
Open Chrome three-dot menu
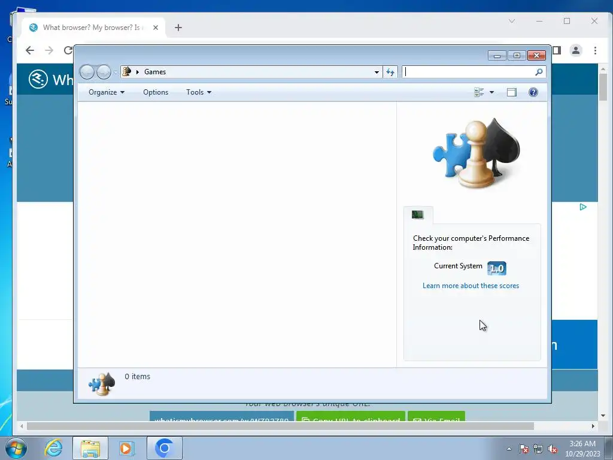595,50
